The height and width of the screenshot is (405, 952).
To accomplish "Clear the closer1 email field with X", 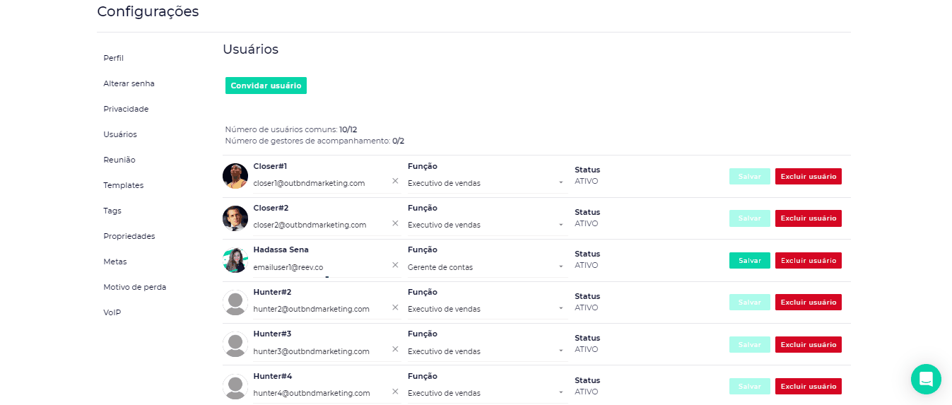I will (395, 182).
